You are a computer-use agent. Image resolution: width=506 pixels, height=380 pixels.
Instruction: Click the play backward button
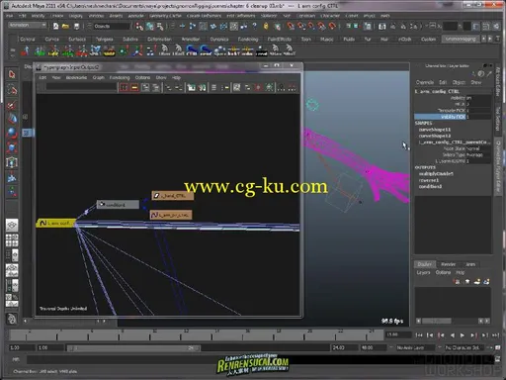452,335
